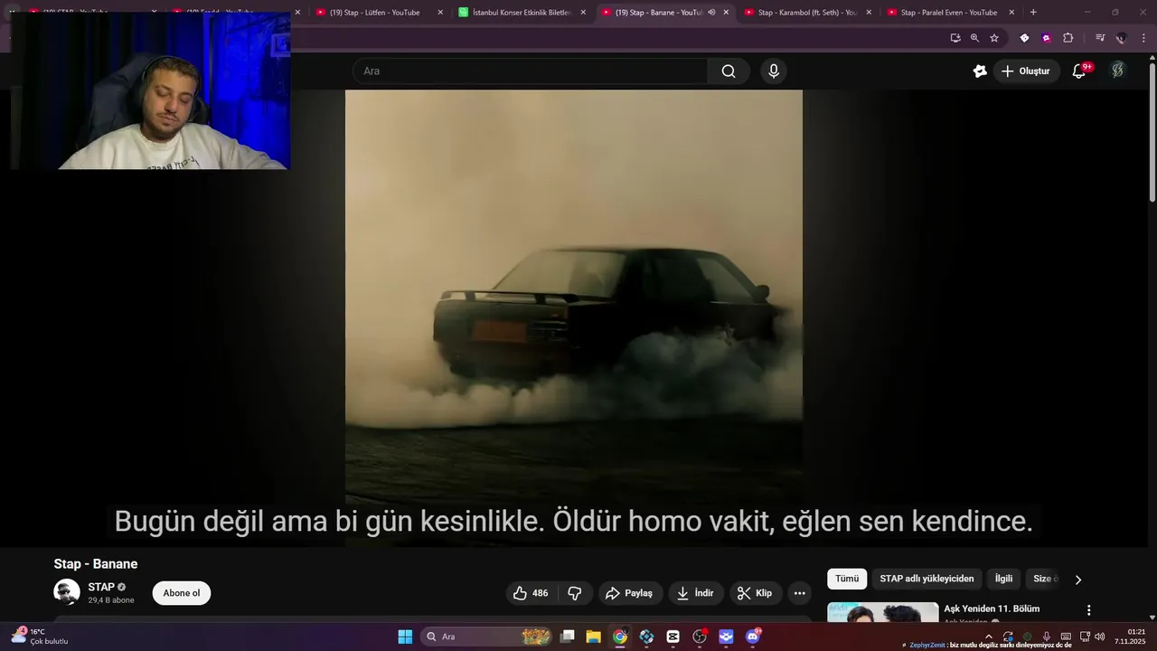Bookmark this page with star icon
Image resolution: width=1157 pixels, height=651 pixels.
[994, 38]
